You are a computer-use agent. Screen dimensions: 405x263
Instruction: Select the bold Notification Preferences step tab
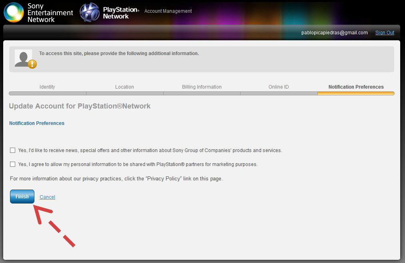coord(356,87)
